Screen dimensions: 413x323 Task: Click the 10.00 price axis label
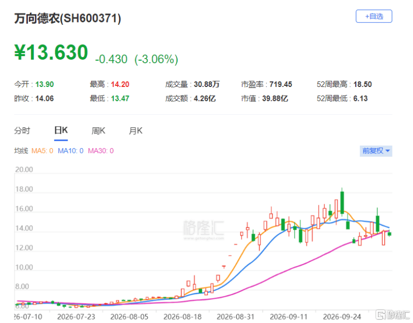tap(24, 267)
